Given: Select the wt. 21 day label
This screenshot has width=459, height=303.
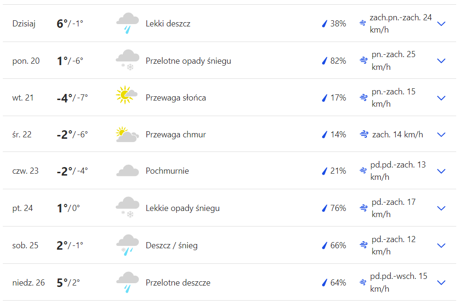Looking at the screenshot, I should tap(22, 98).
